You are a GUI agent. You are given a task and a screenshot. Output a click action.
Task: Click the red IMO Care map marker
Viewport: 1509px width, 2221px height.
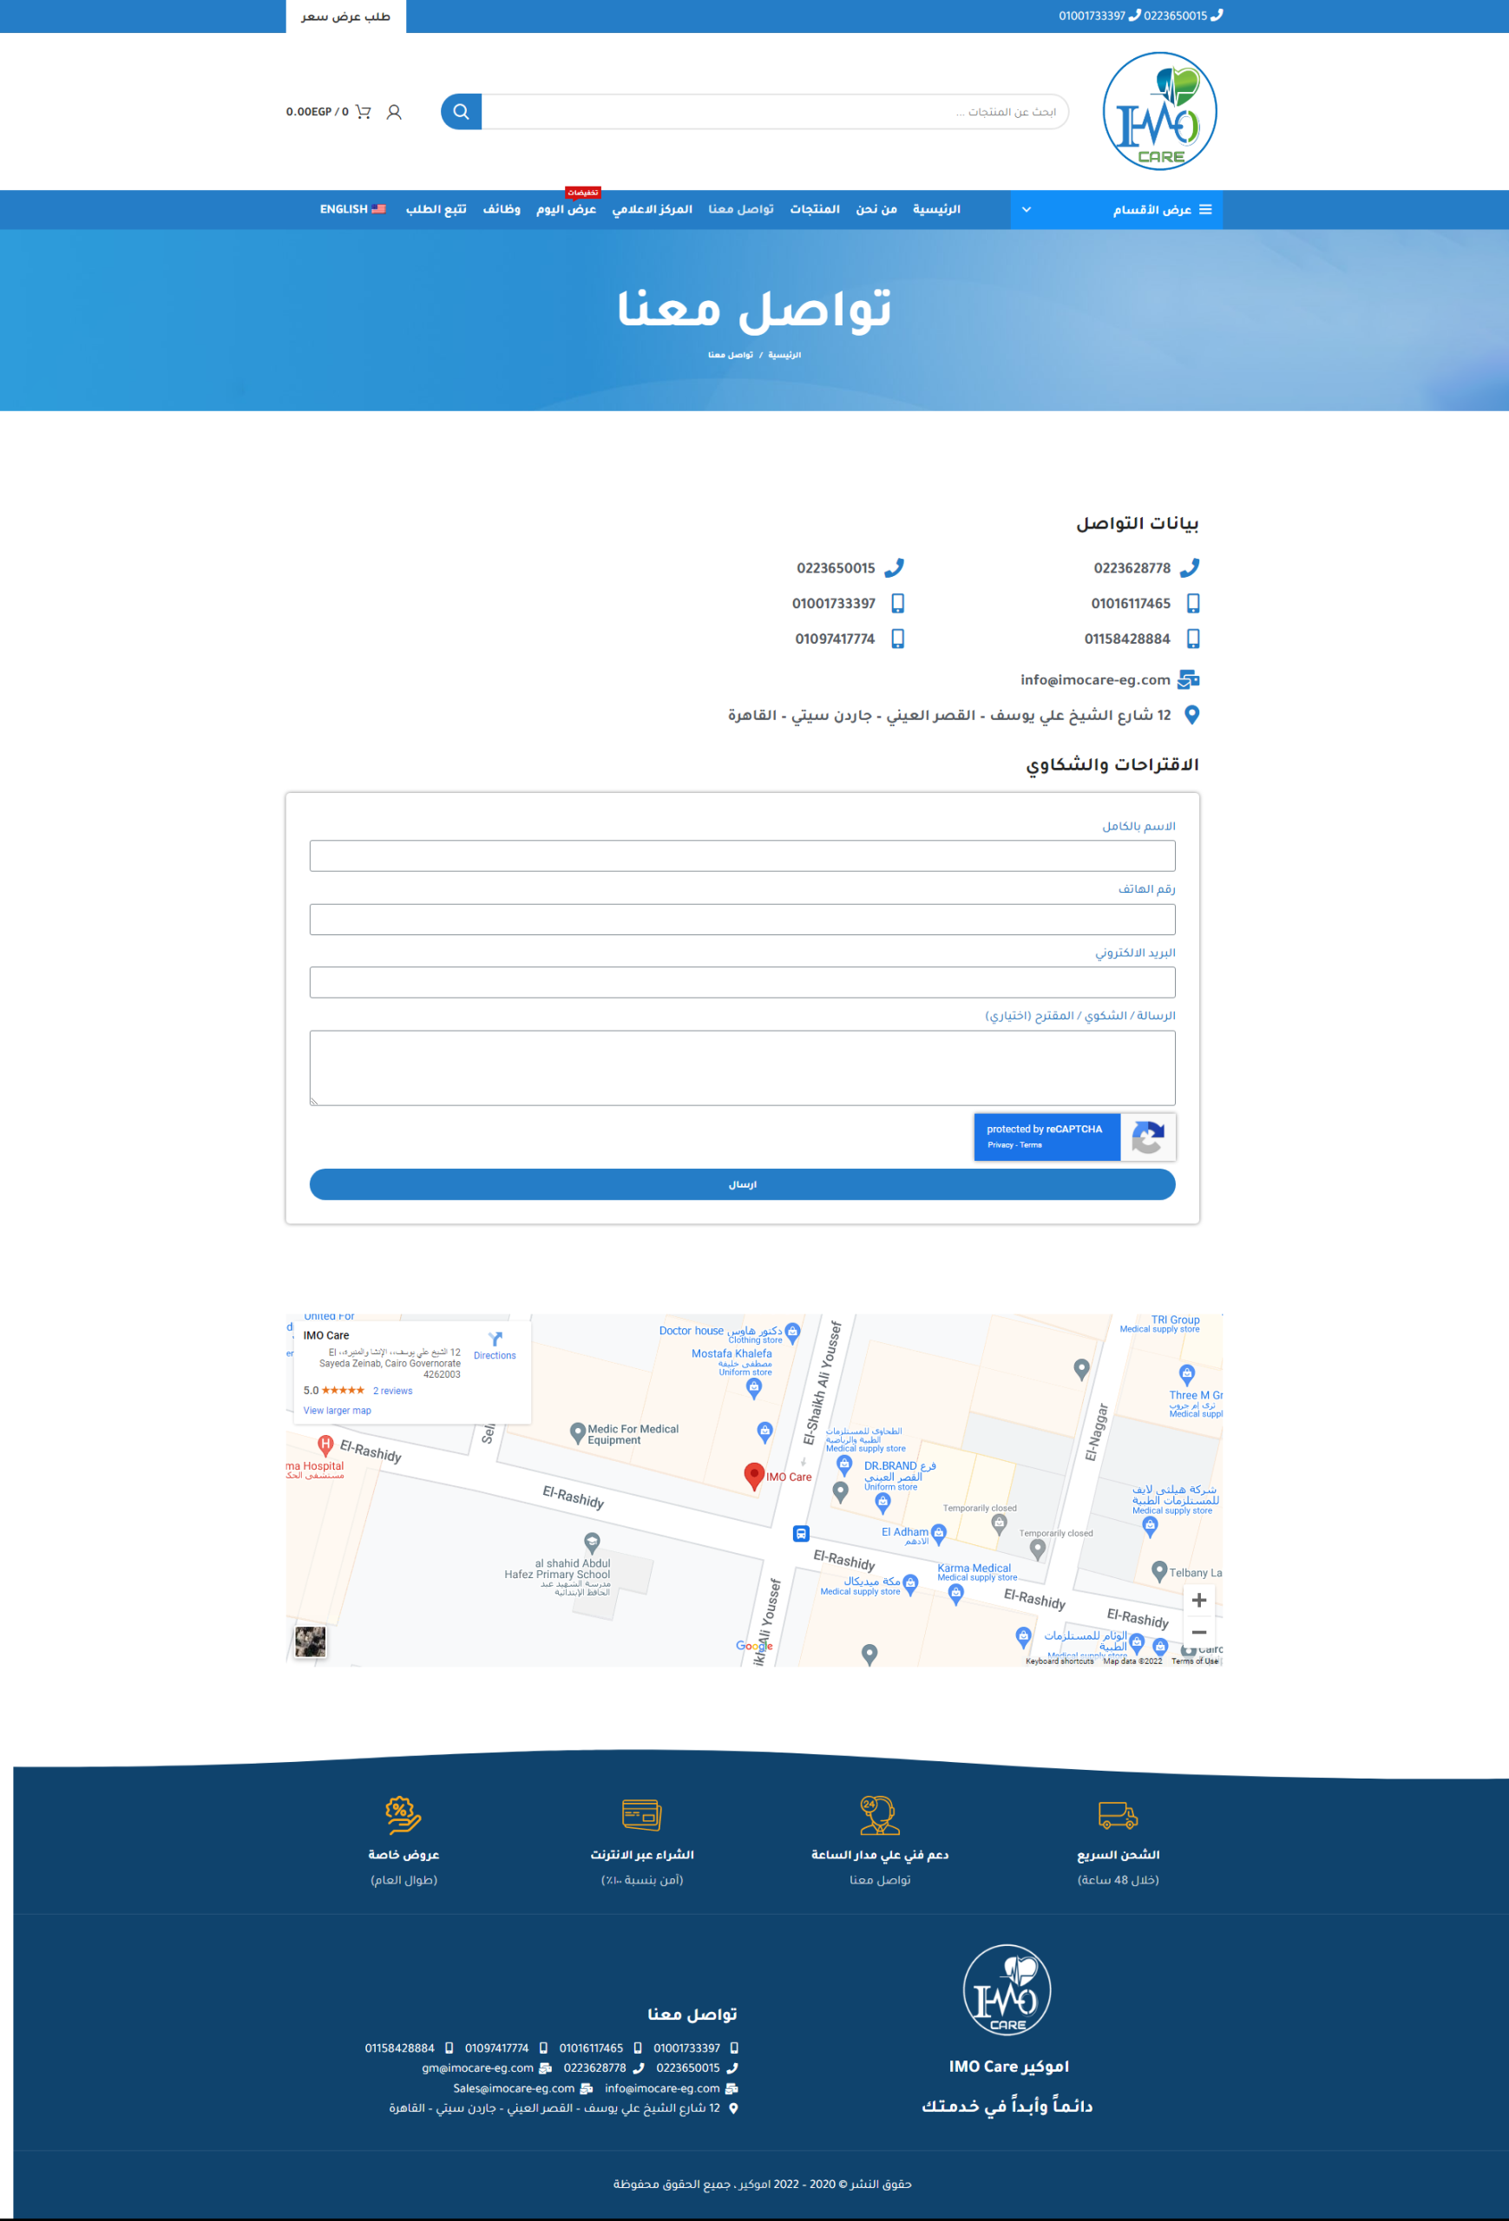754,1476
